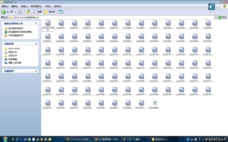The image size is (228, 142).
Task: Select the _SC02672.ARW file
Action: click(x=48, y=25)
